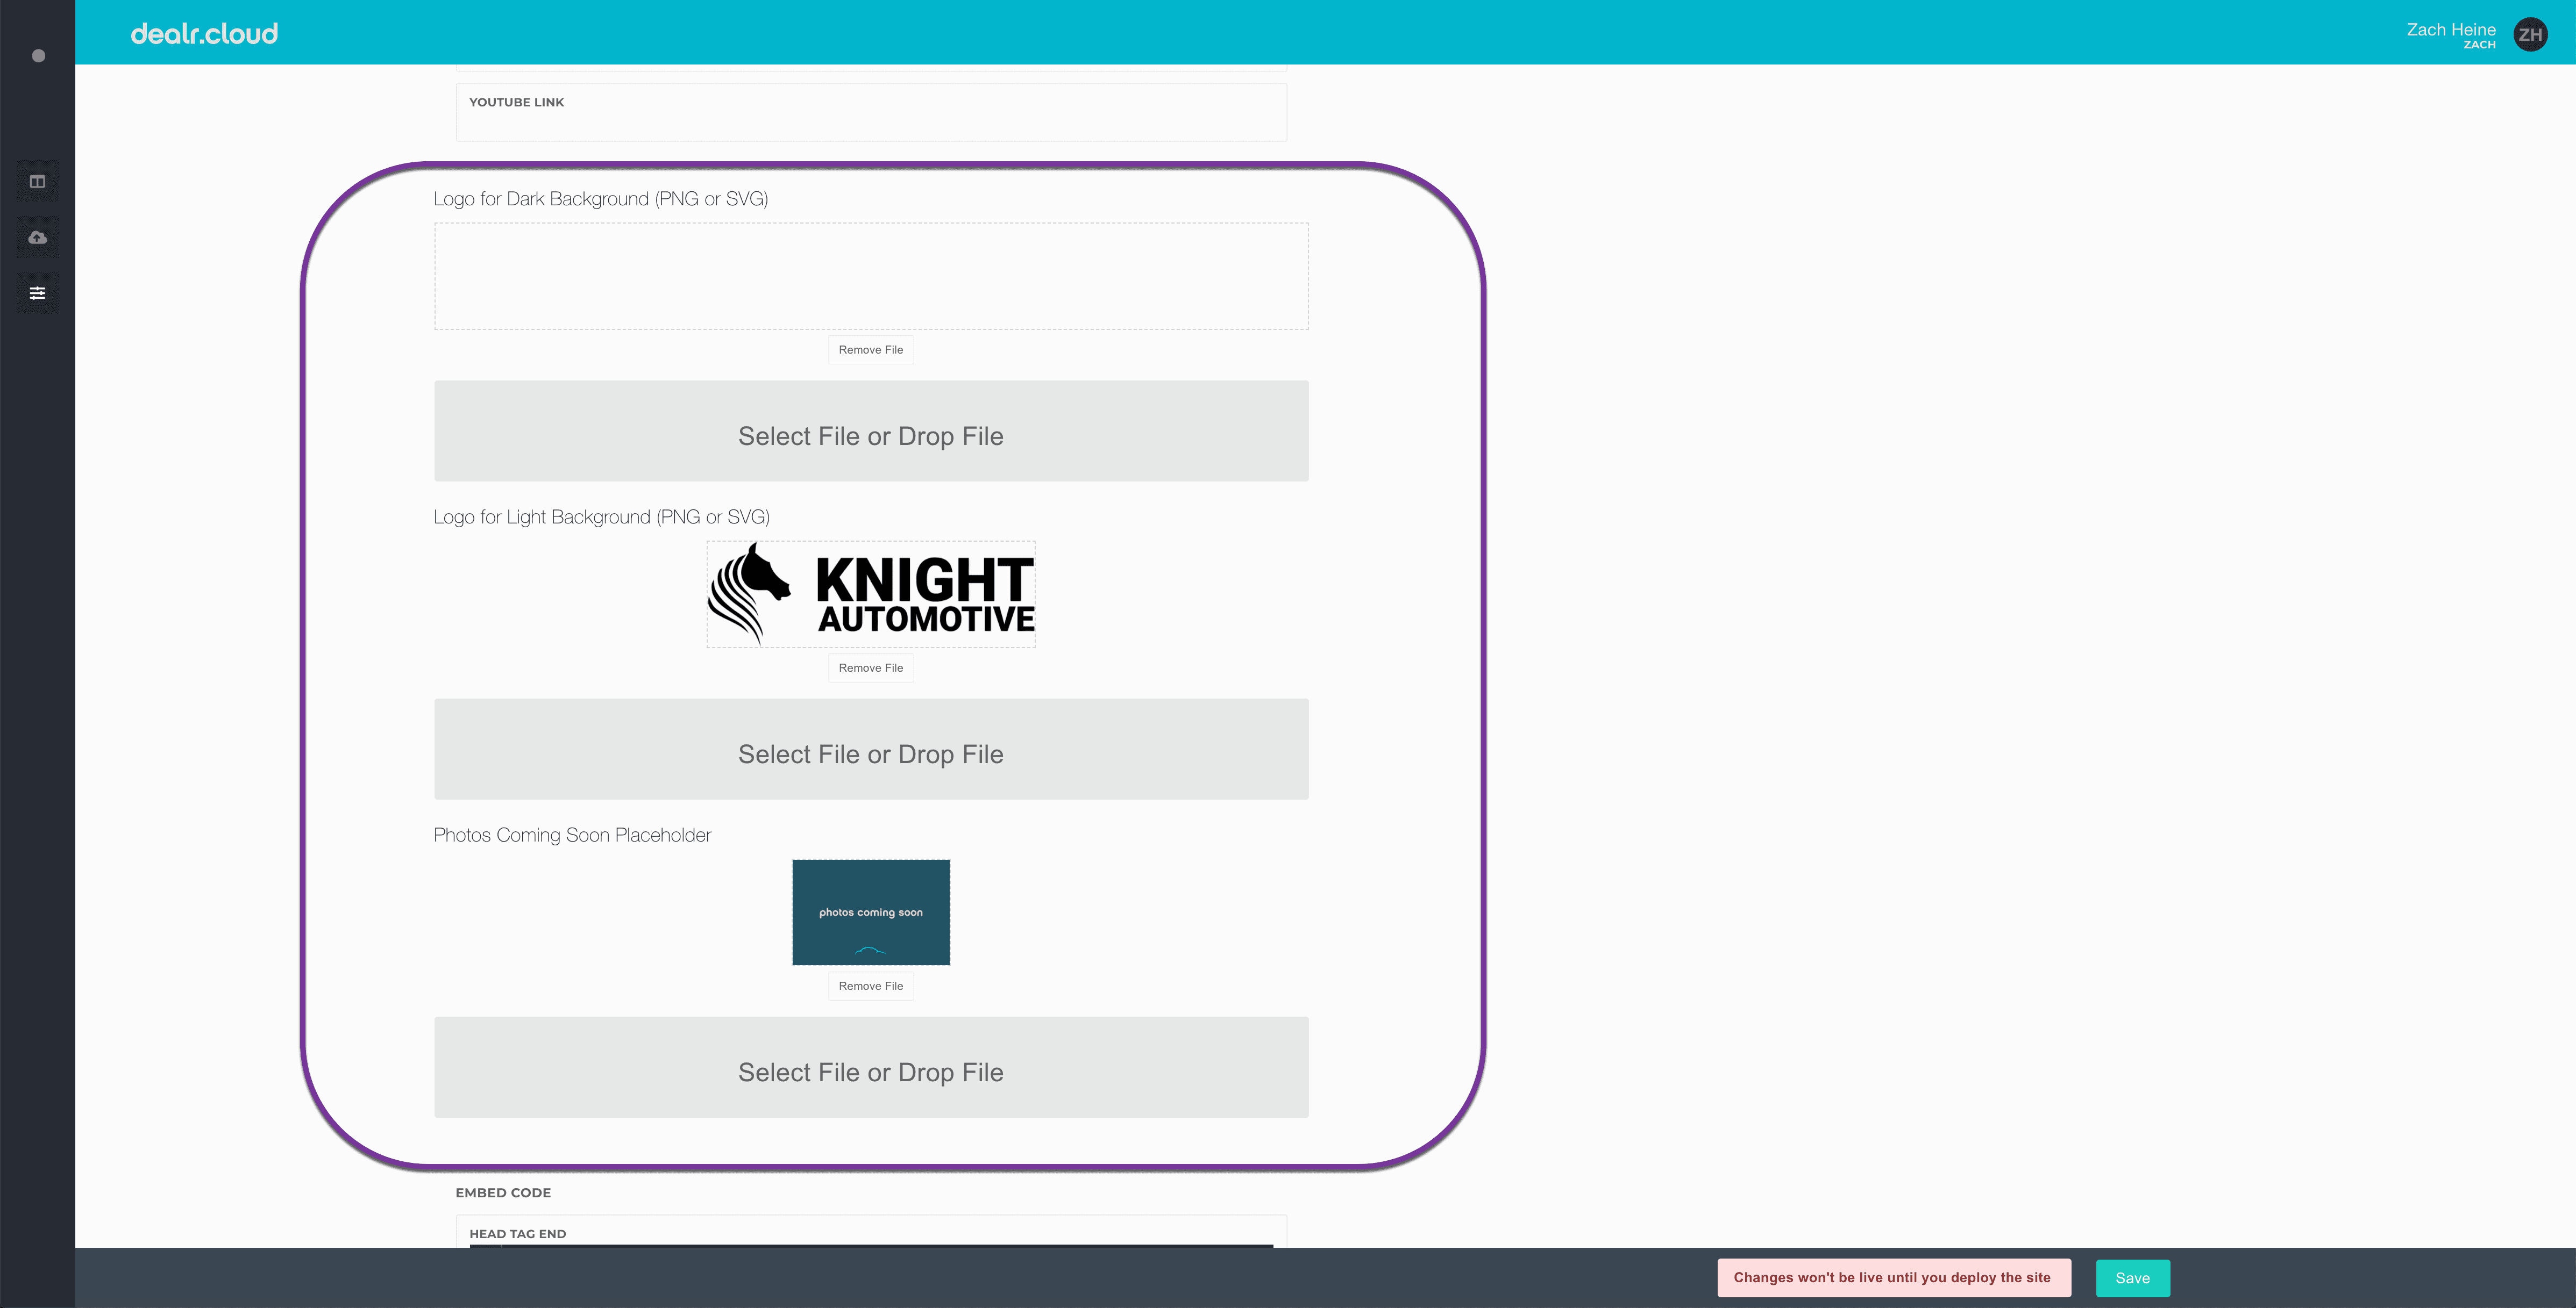Remove the dark background logo file
This screenshot has height=1308, width=2576.
870,350
